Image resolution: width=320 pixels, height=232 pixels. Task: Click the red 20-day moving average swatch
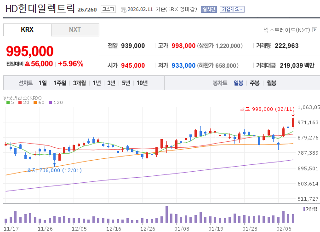click(20, 102)
